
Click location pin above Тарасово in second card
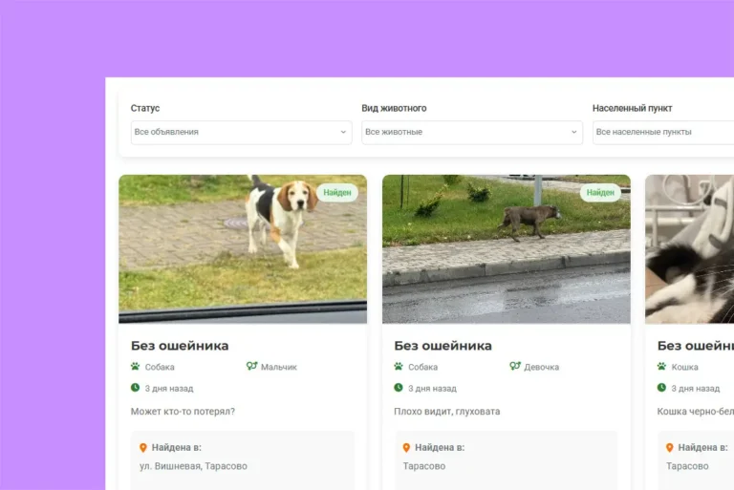(406, 447)
